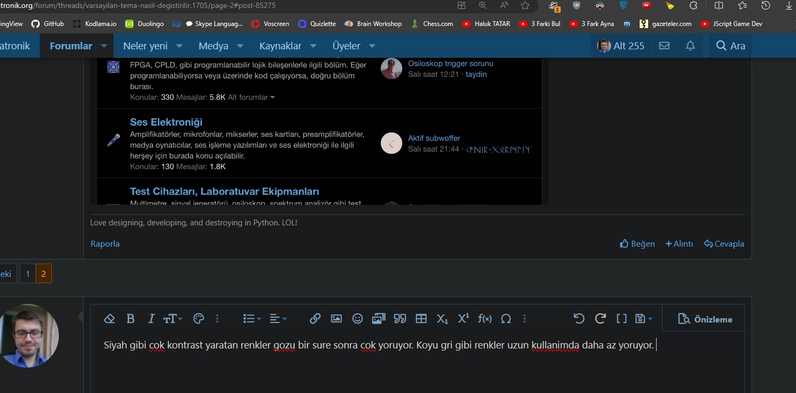The height and width of the screenshot is (393, 796).
Task: Toggle BB code mode brackets button
Action: (x=622, y=319)
